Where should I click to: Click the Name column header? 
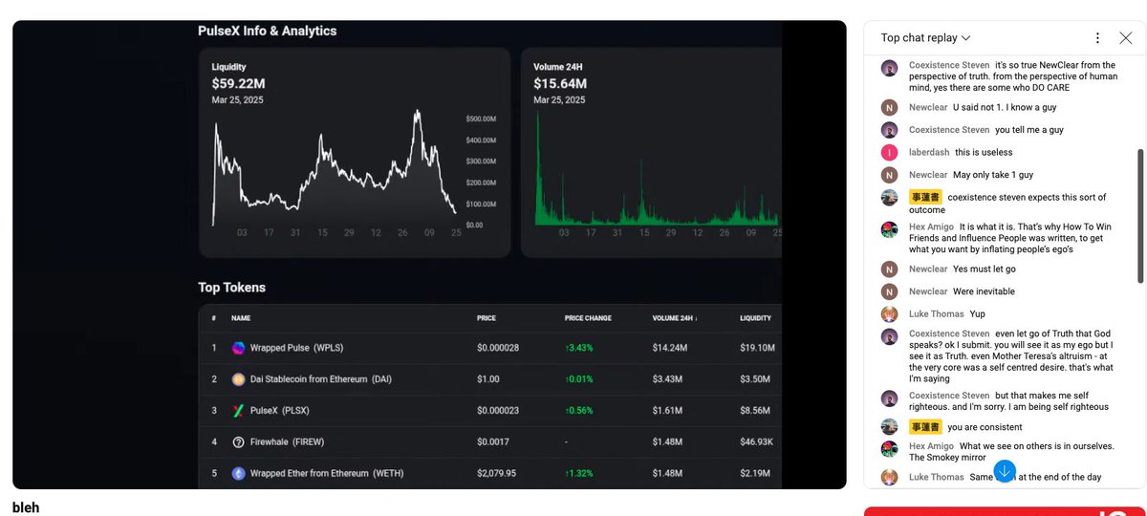(241, 318)
